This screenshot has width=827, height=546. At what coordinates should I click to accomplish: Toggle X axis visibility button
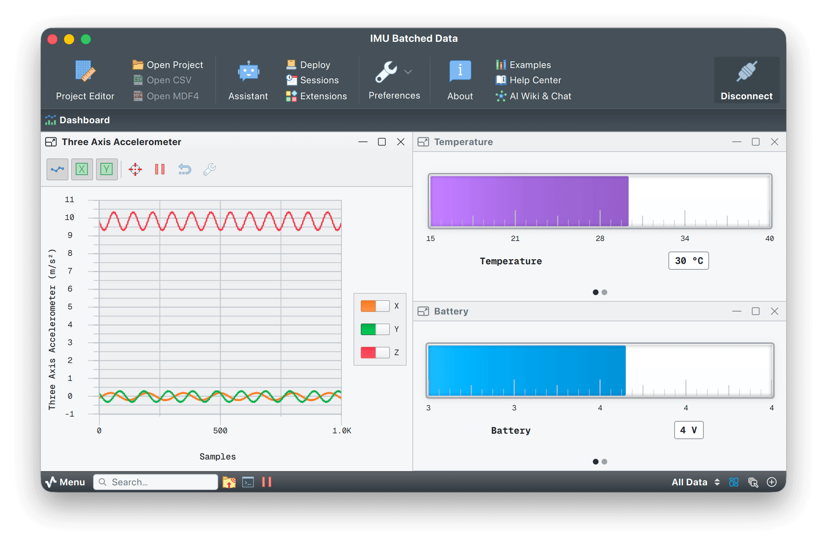(x=82, y=169)
